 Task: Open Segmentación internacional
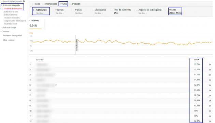[x=15, y=21]
